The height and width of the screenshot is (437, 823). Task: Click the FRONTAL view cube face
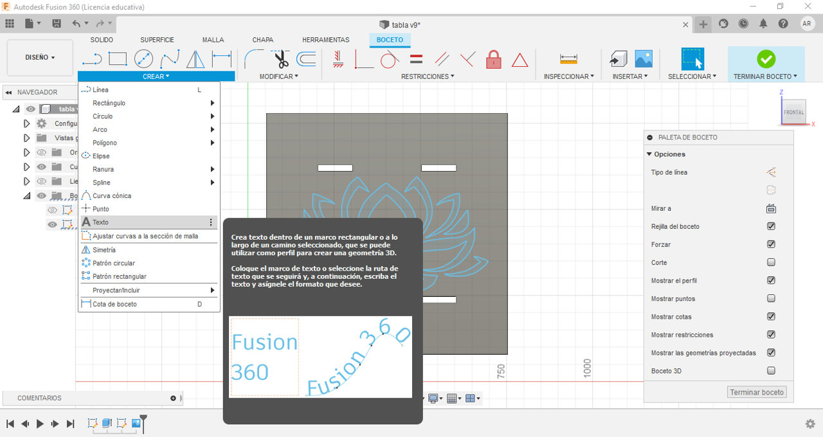[x=793, y=112]
